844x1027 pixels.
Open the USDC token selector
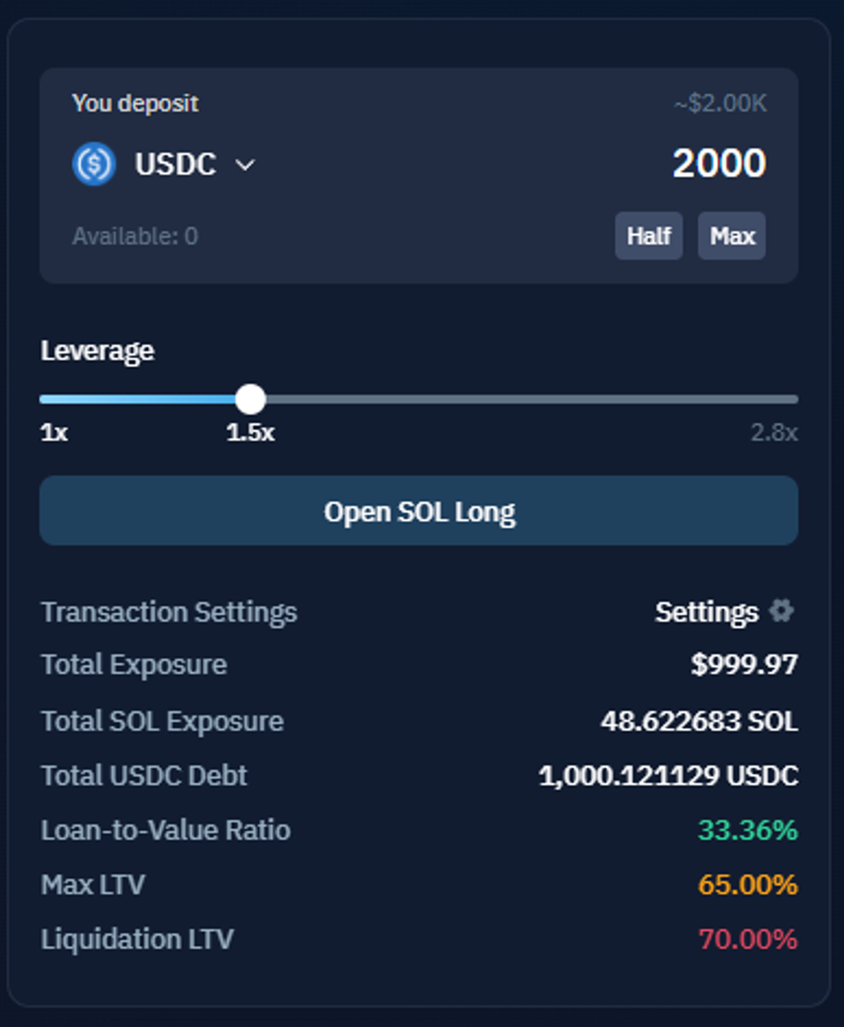click(175, 164)
